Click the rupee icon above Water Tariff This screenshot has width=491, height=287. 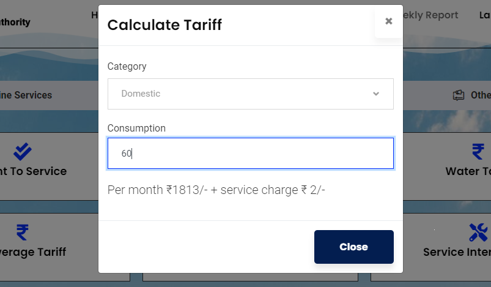pyautogui.click(x=478, y=152)
